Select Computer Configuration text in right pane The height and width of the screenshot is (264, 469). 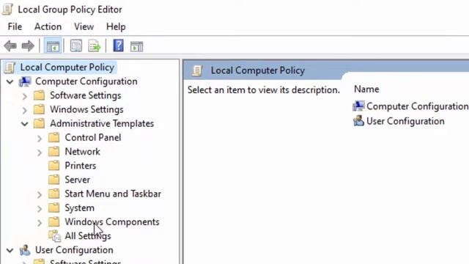click(418, 106)
